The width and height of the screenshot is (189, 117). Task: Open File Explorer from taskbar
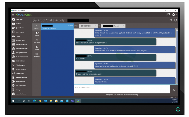tap(51, 101)
